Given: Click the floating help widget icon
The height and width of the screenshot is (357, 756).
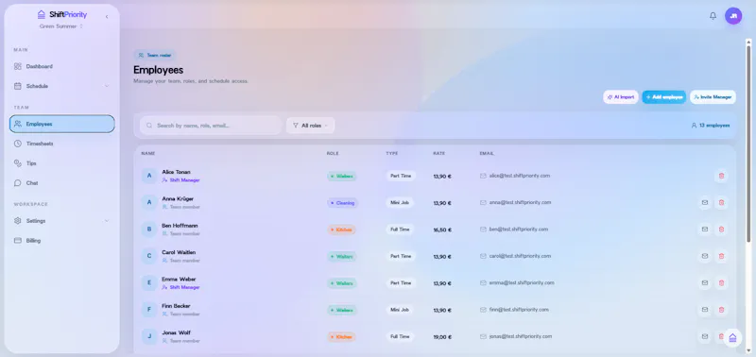Looking at the screenshot, I should coord(733,338).
